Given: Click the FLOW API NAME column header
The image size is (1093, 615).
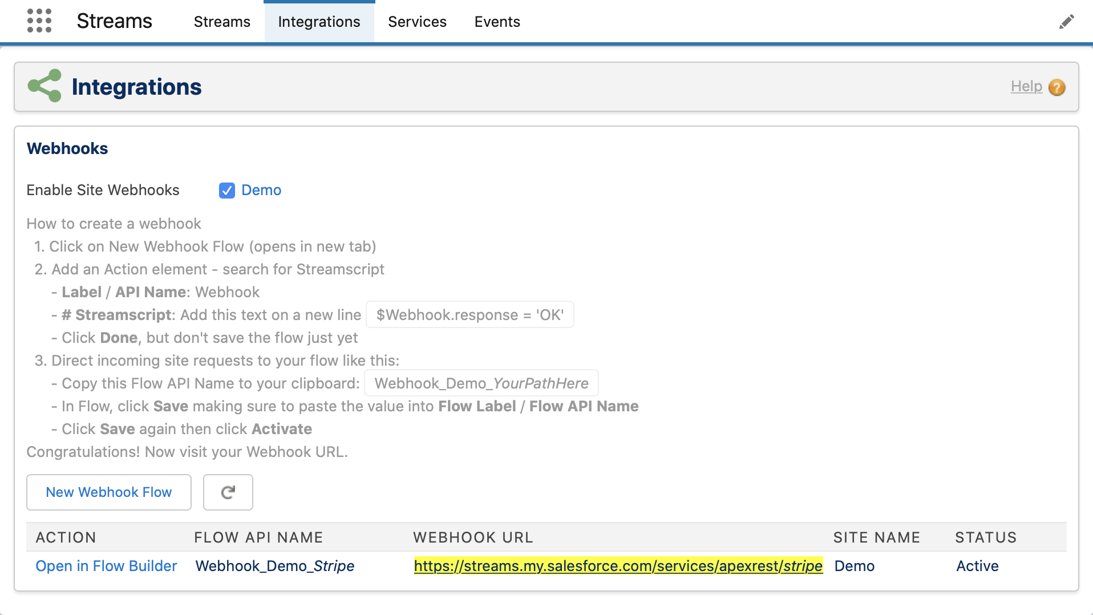Looking at the screenshot, I should [x=258, y=537].
